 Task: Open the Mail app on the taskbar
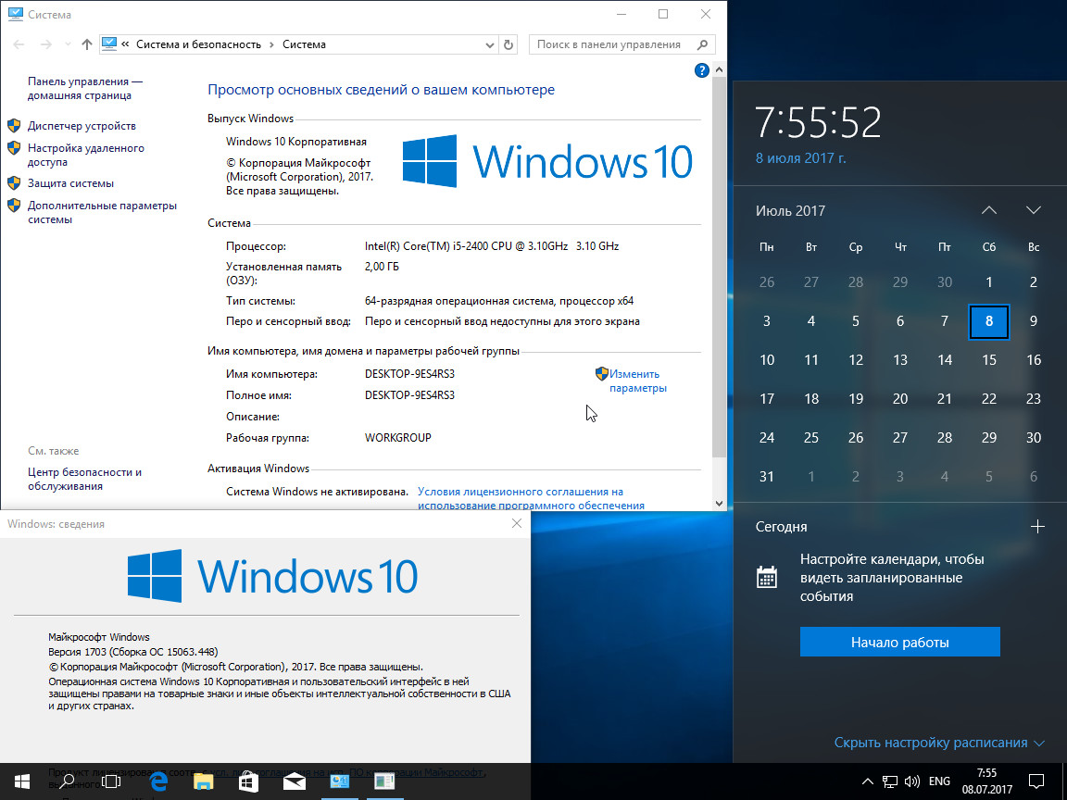tap(295, 781)
